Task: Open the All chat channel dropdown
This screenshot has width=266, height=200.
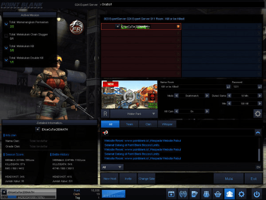Action: tap(112, 167)
